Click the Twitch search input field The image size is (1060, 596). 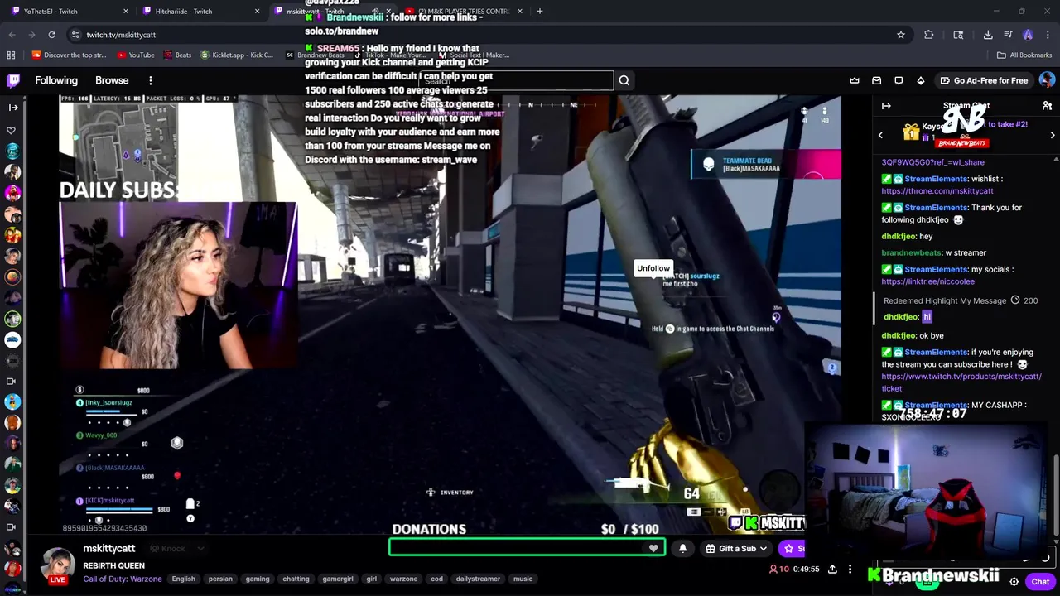coord(517,80)
